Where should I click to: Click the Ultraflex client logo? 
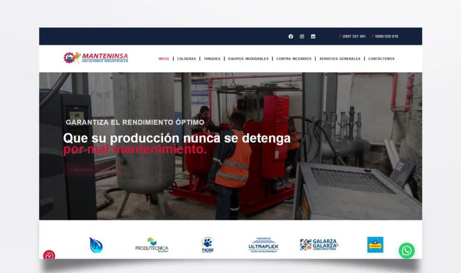point(264,245)
